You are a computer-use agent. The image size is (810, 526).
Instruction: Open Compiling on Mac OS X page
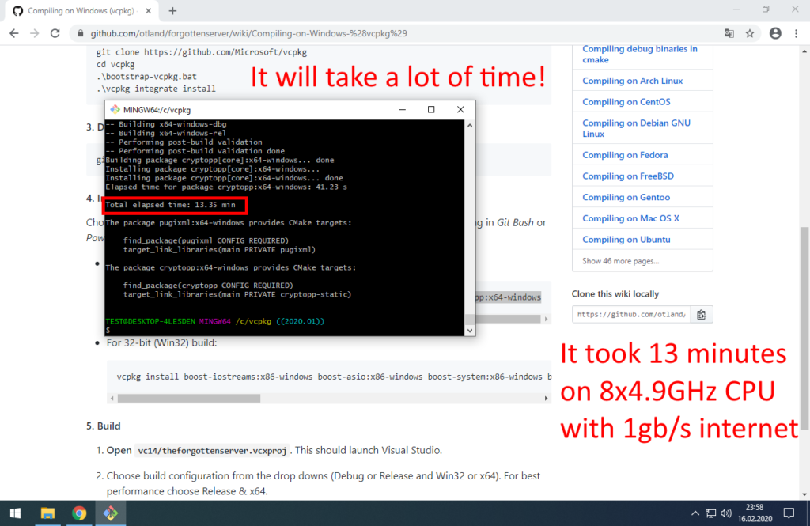click(x=630, y=218)
